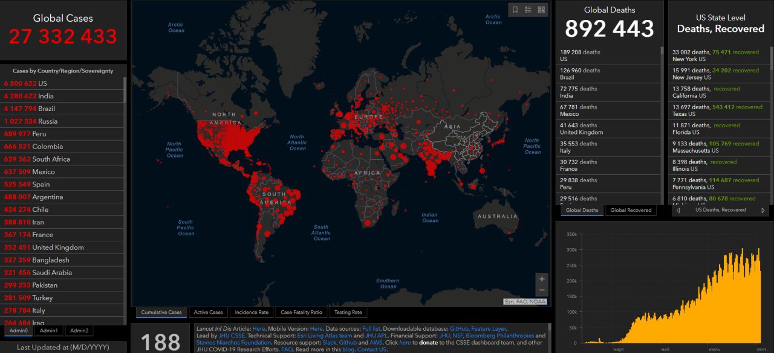Switch to Cumulative Cases map tab
Screen dimensions: 774x353
pyautogui.click(x=161, y=313)
